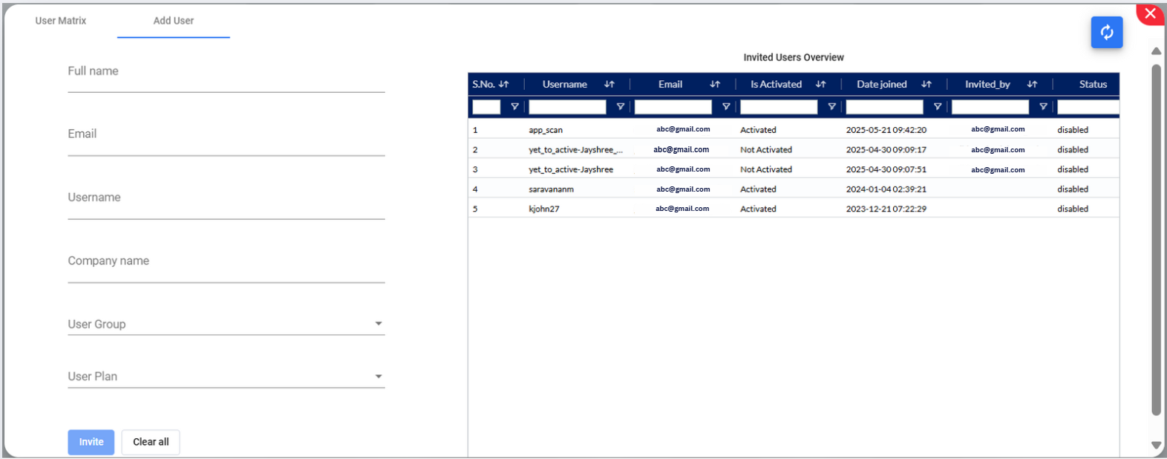This screenshot has width=1167, height=459.
Task: Open filter icon for Email column
Action: click(x=726, y=107)
